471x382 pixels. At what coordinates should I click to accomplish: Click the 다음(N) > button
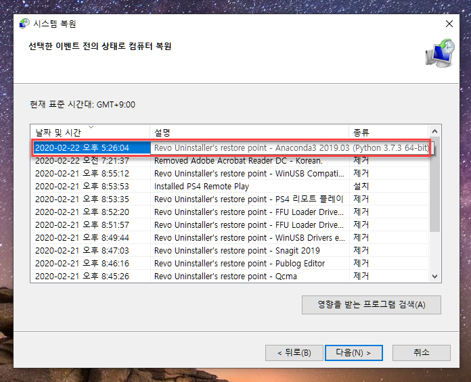pos(353,353)
